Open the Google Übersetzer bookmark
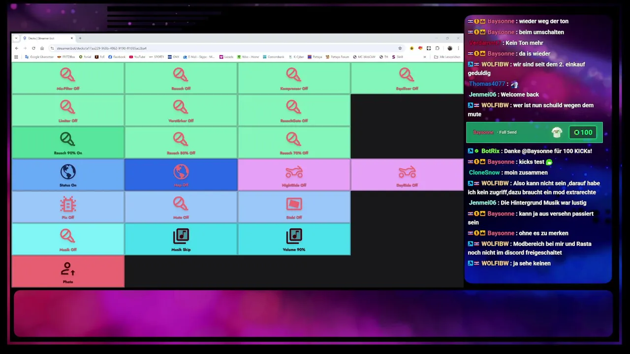The width and height of the screenshot is (630, 354). [39, 57]
